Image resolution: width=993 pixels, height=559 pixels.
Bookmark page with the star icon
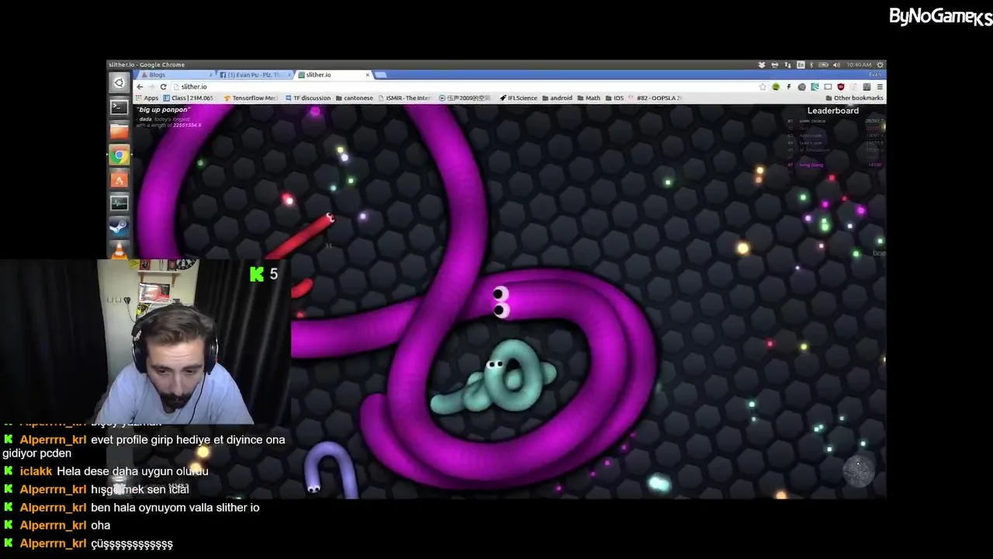[x=763, y=87]
